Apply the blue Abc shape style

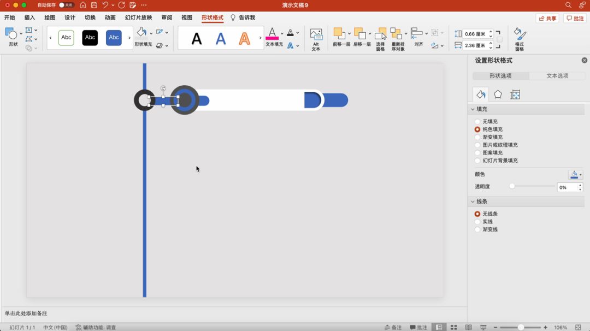(x=114, y=38)
